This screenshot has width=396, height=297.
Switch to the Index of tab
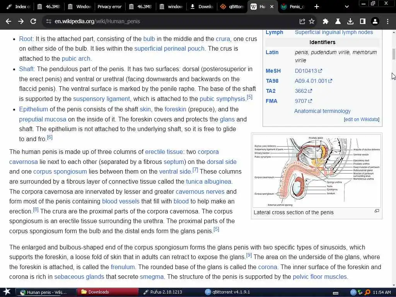point(18,7)
